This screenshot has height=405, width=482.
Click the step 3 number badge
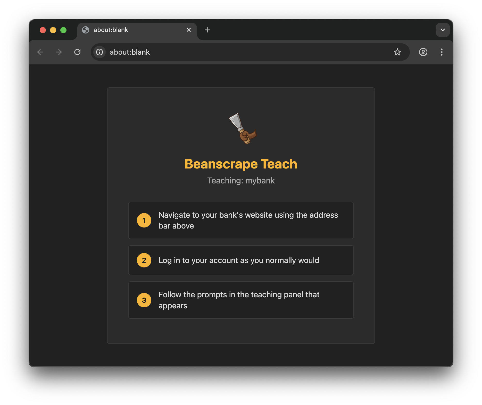[144, 300]
